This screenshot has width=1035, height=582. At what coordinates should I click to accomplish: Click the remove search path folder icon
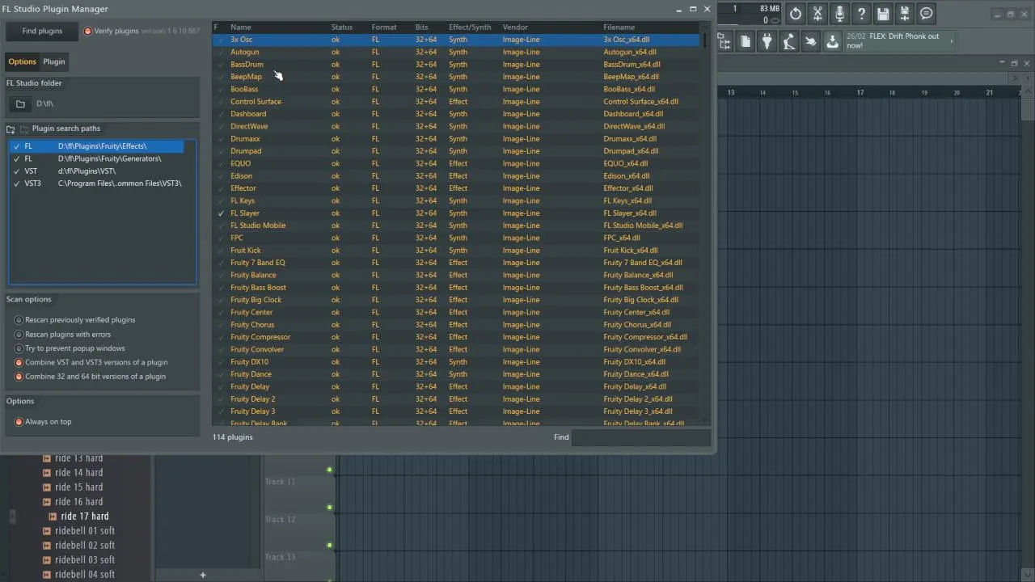(x=23, y=129)
